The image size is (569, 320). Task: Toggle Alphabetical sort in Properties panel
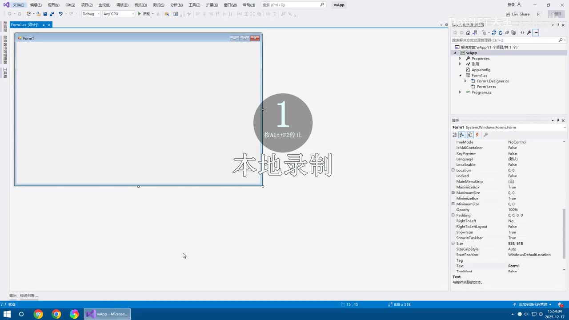point(462,135)
